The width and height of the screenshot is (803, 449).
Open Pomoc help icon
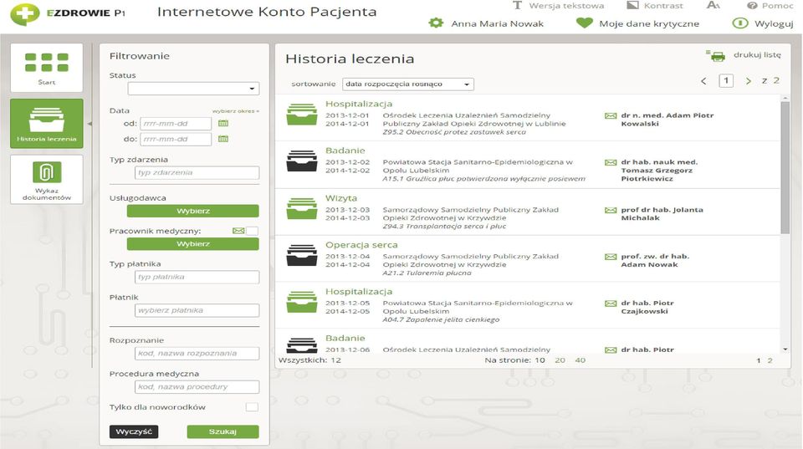[752, 6]
